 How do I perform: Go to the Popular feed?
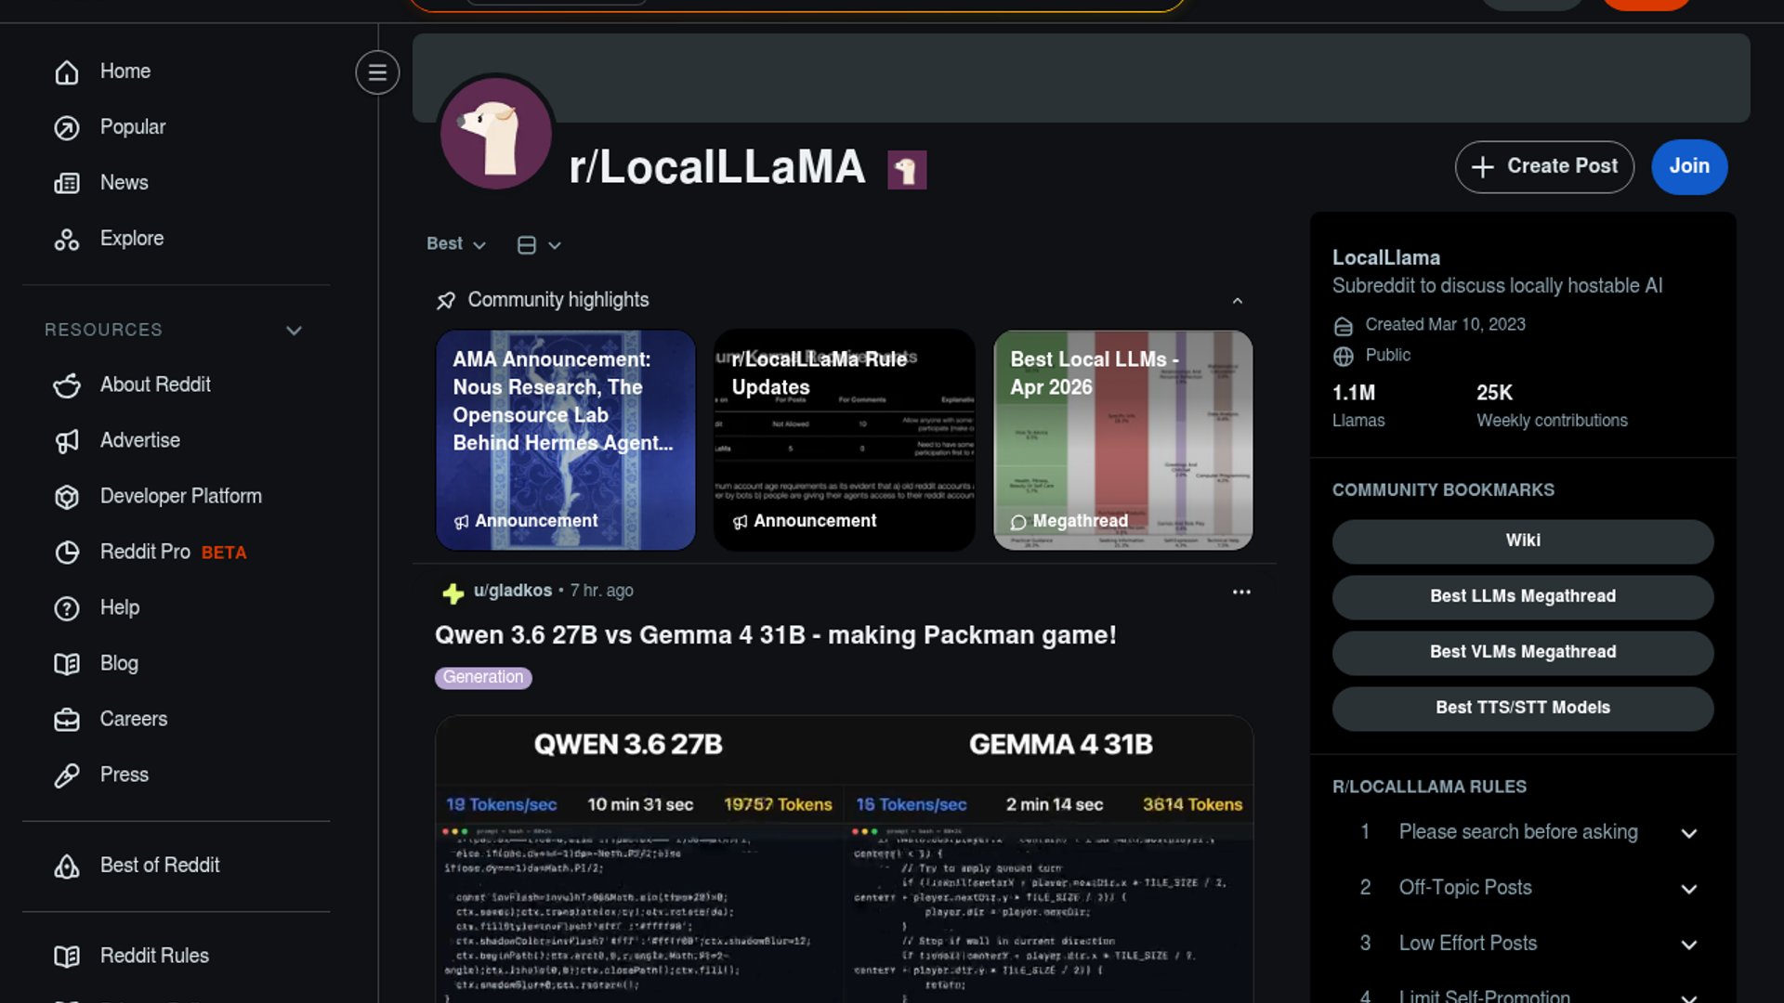(133, 127)
